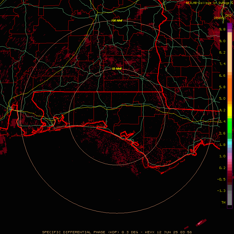
Task: Click the yellow segment of the color bar
Action: [230, 111]
